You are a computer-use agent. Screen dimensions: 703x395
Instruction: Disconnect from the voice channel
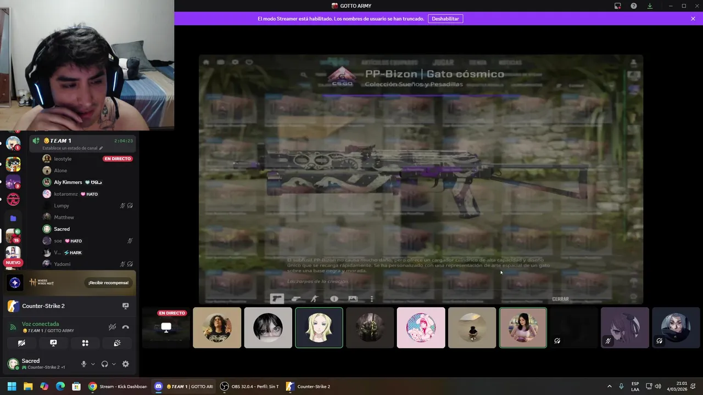[125, 327]
